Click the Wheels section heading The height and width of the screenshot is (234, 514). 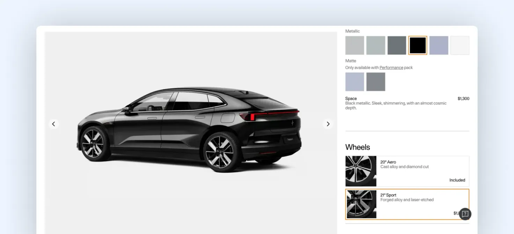(358, 147)
